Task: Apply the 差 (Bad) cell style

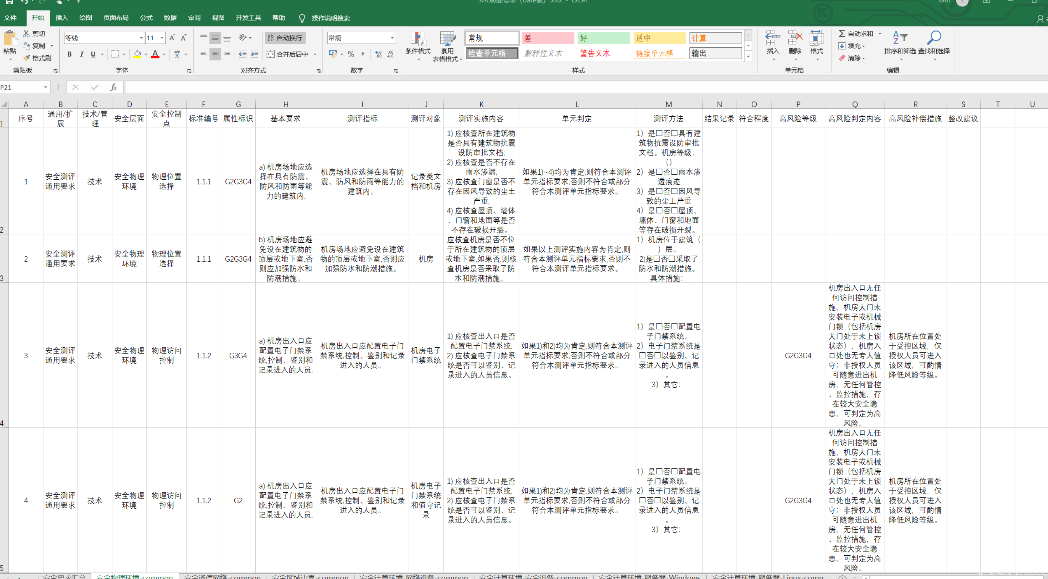Action: (548, 38)
